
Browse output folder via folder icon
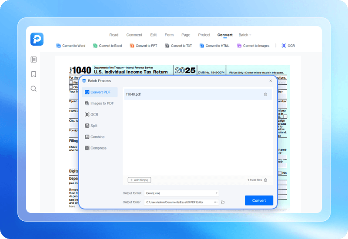coord(223,202)
